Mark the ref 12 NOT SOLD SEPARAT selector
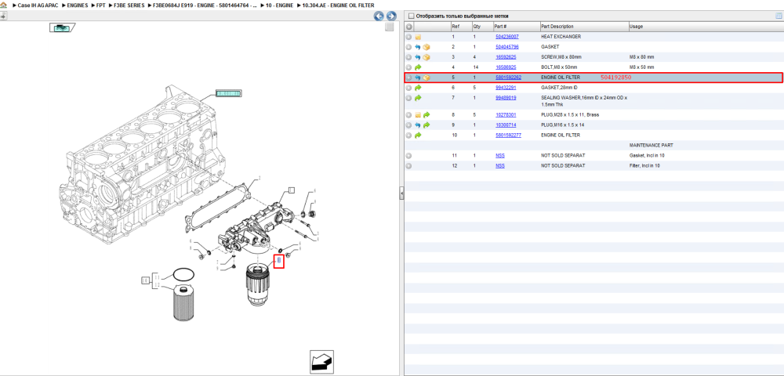784x376 pixels. click(x=409, y=166)
